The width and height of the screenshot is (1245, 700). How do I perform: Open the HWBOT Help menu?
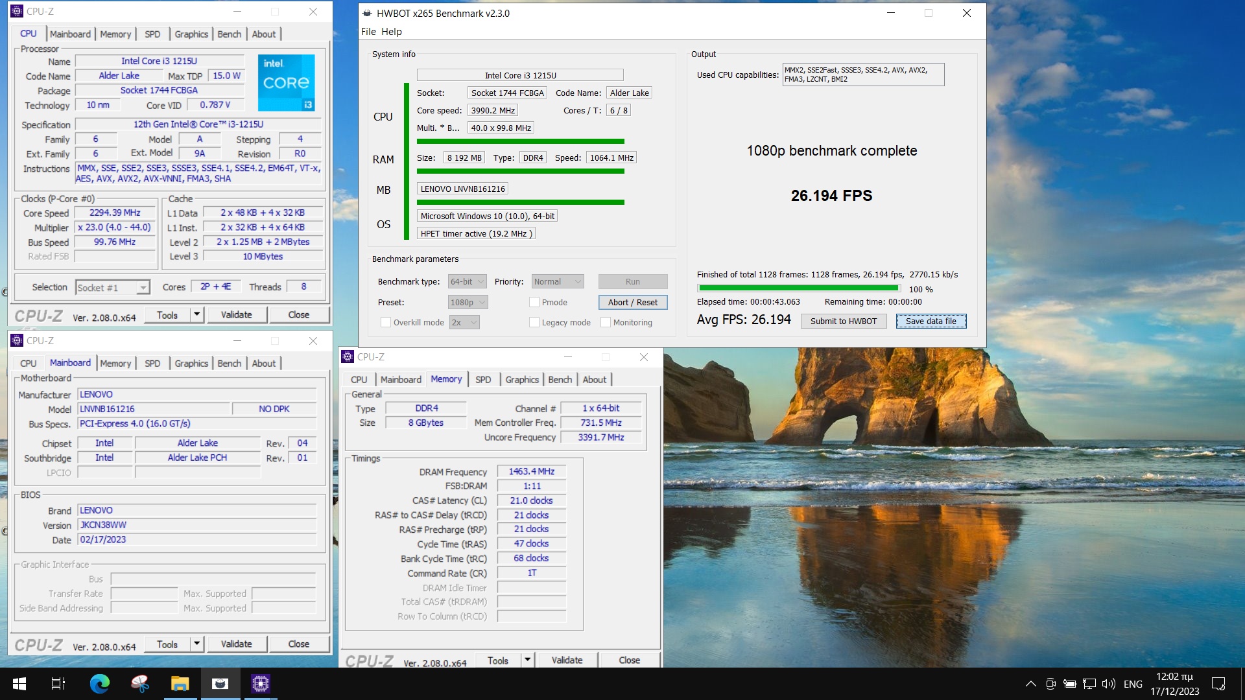391,31
